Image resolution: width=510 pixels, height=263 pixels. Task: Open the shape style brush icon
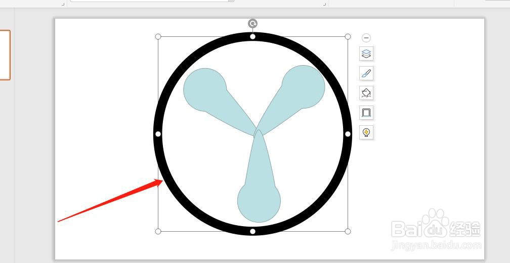[x=366, y=73]
